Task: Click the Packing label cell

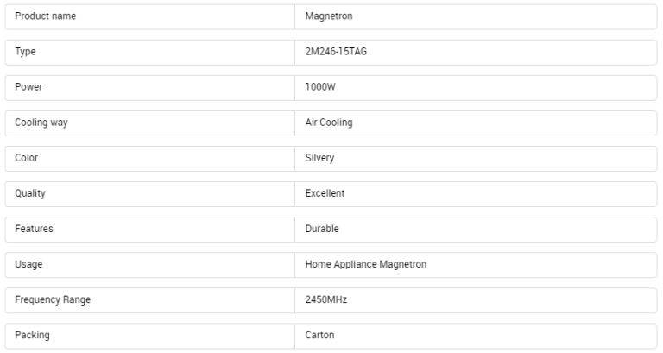Action: pos(150,336)
